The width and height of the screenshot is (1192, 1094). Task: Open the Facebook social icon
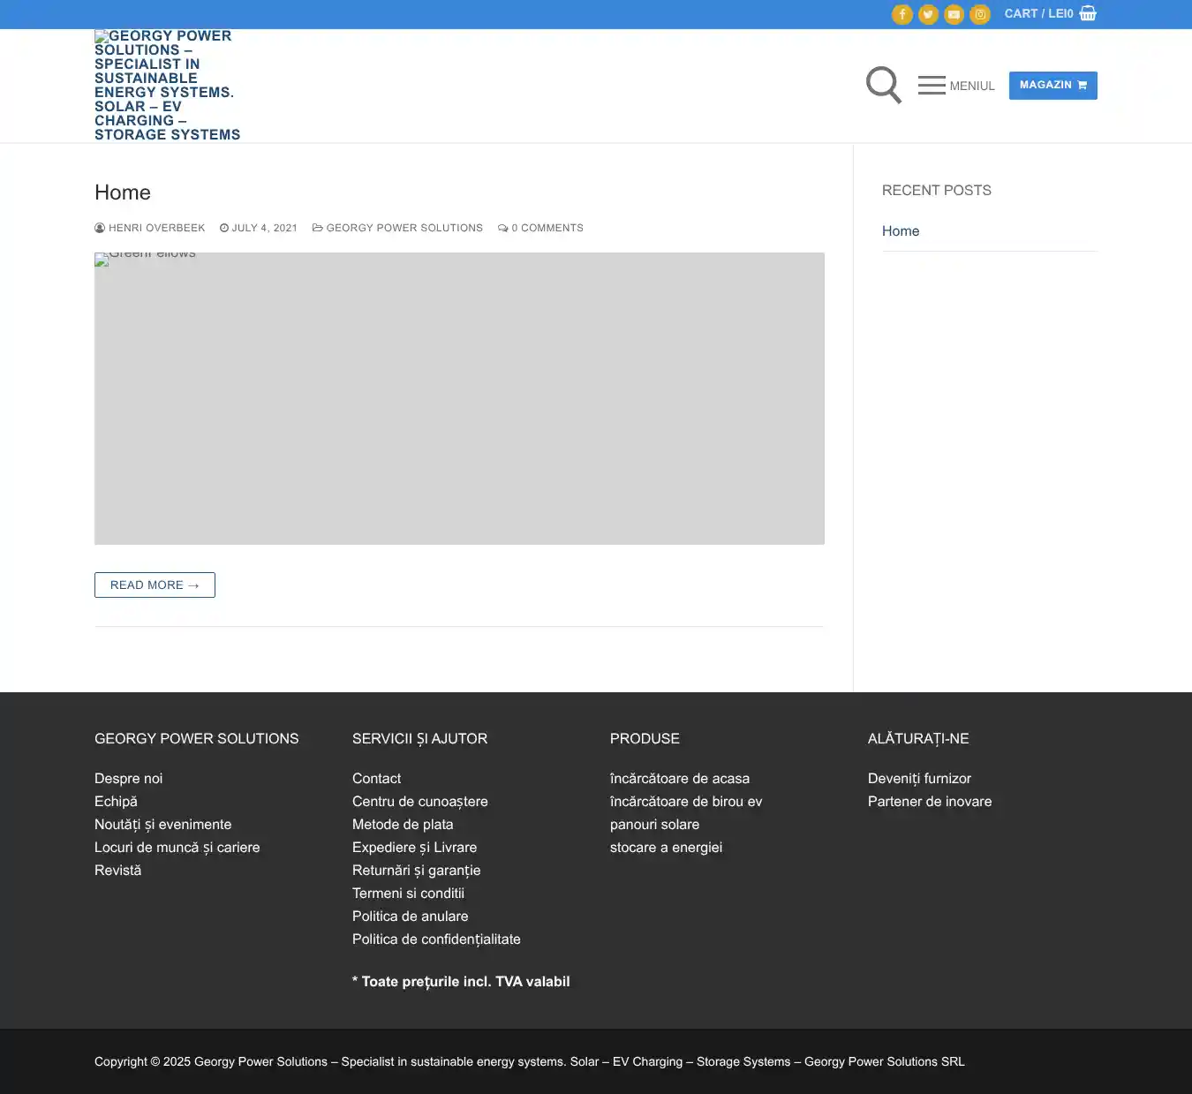902,14
